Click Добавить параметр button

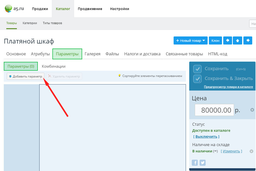(x=25, y=76)
